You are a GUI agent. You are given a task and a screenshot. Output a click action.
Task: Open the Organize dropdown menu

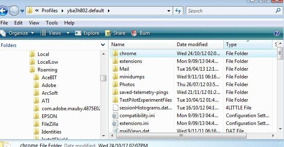(17, 33)
